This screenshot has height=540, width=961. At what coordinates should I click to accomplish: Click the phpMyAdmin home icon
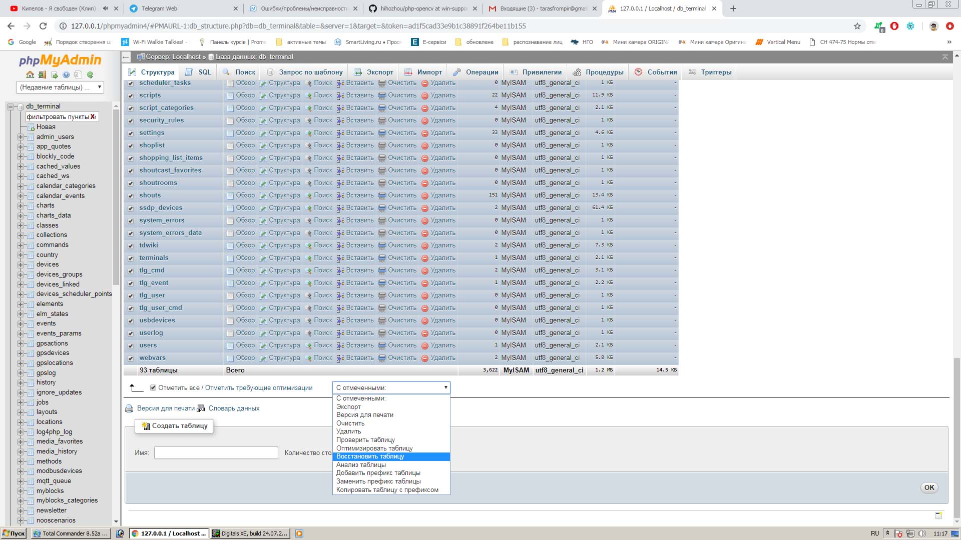click(30, 75)
